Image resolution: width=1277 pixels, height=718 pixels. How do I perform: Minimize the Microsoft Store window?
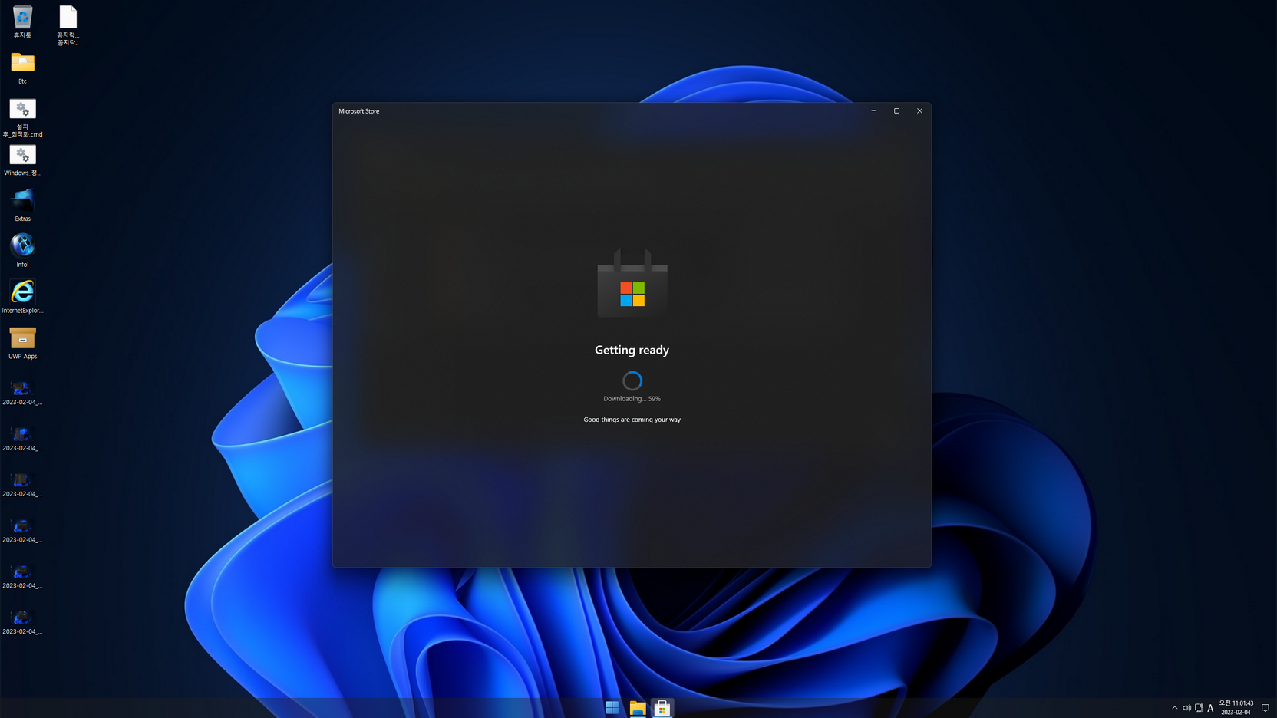tap(873, 111)
